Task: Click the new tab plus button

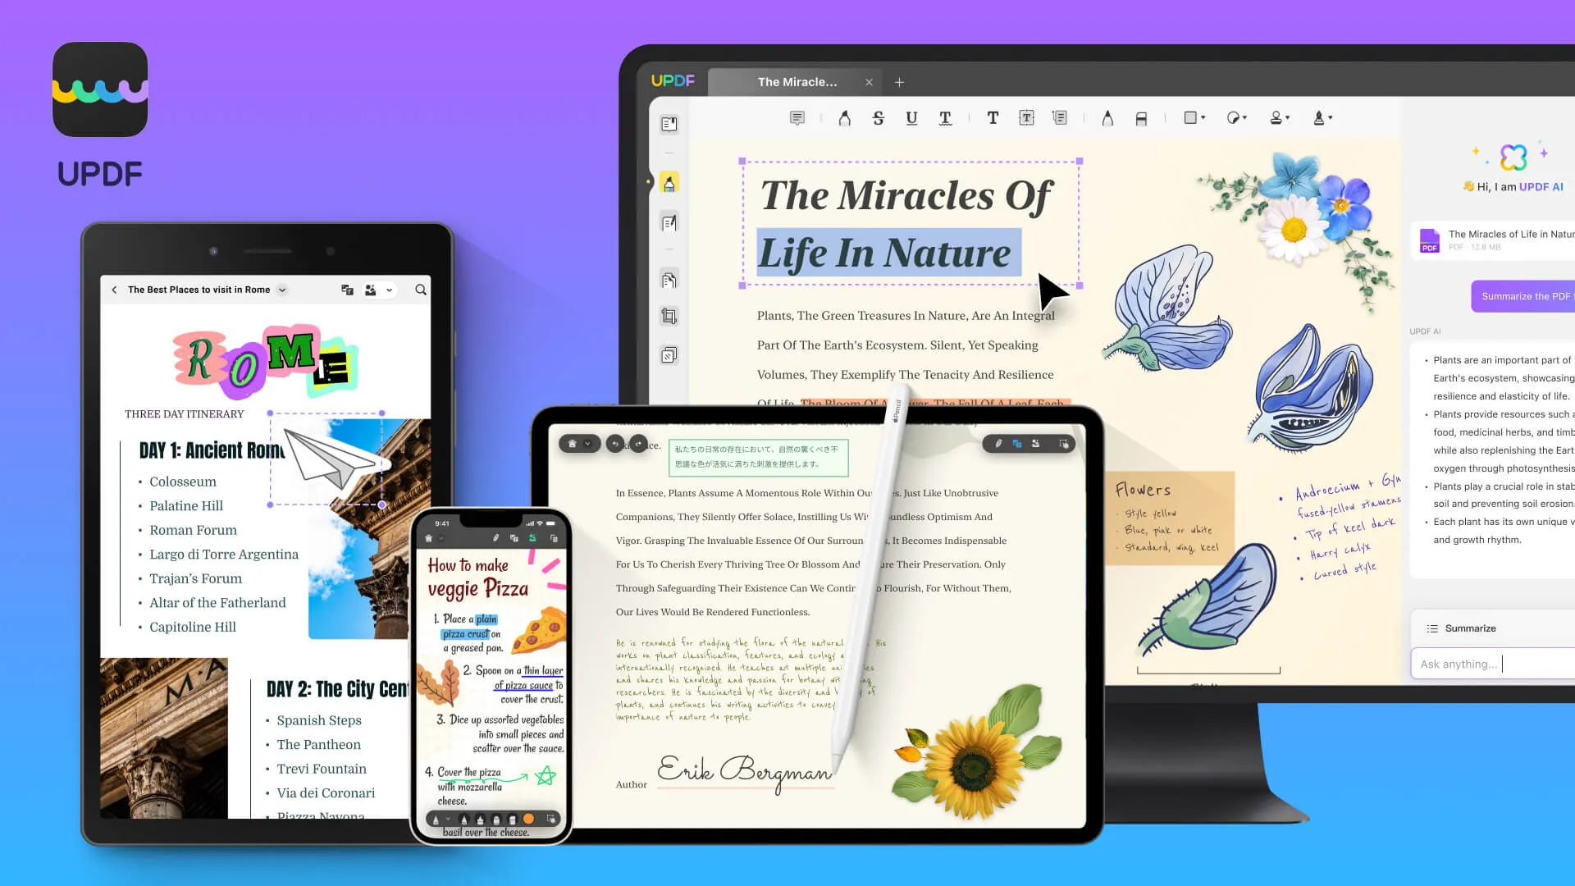Action: point(900,81)
